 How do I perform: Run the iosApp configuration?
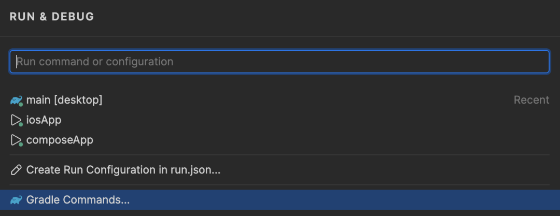coord(279,120)
